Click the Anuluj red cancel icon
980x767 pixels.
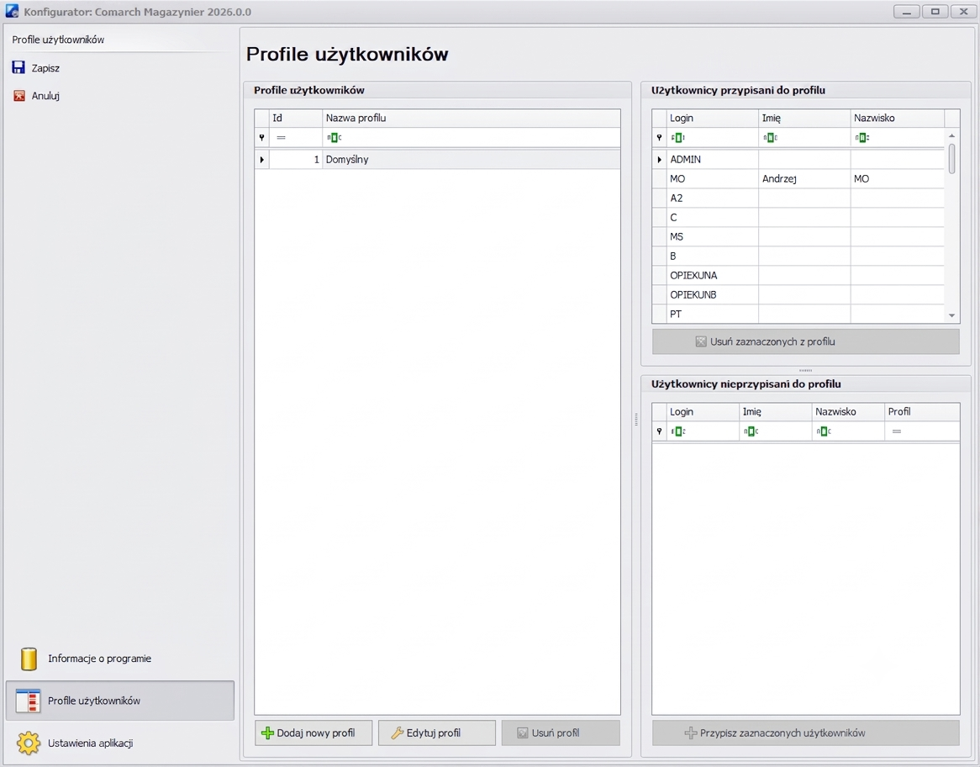click(x=19, y=96)
